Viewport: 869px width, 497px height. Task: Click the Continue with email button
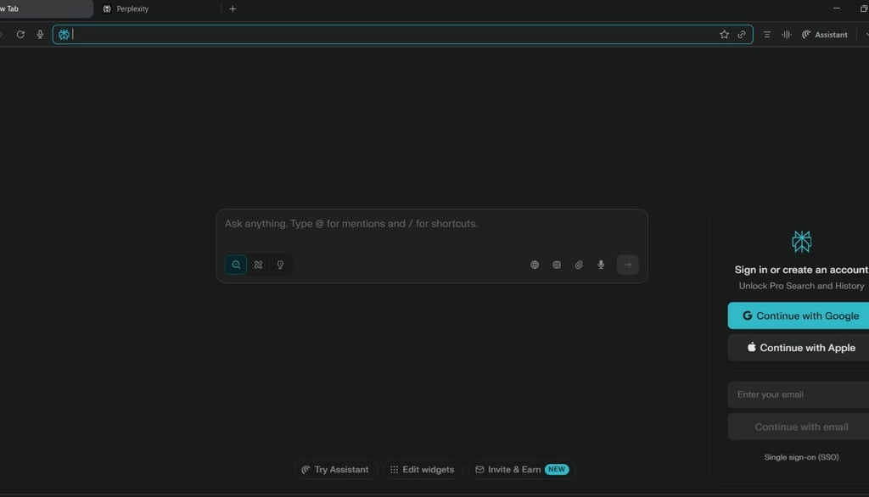point(798,427)
